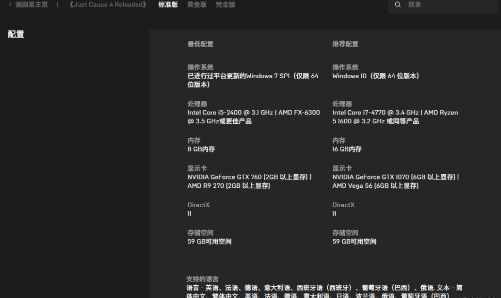
Task: Click the search magnifier icon
Action: [x=398, y=4]
